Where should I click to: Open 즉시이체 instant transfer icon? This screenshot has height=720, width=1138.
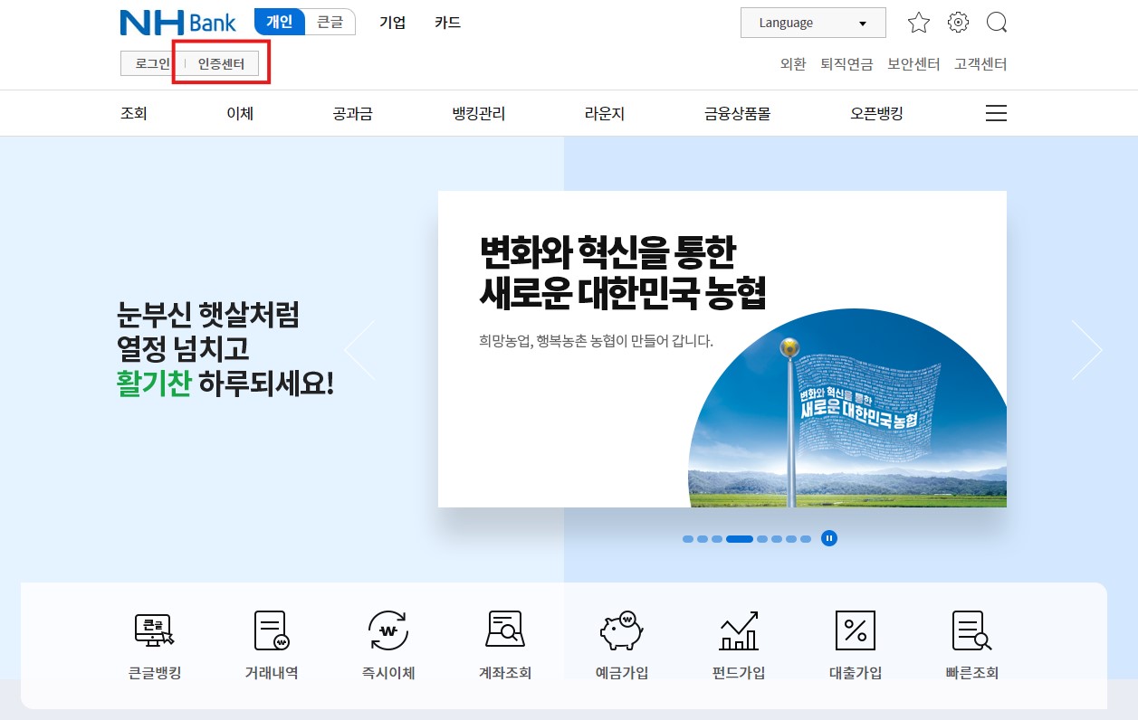pos(387,642)
